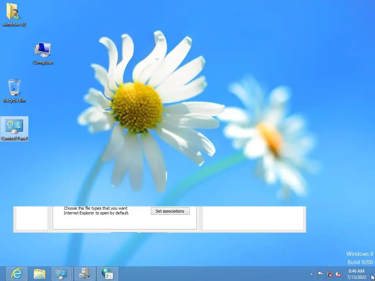Open the clock showing 8:46 AM
Screen dimensions: 375x281
[356, 274]
